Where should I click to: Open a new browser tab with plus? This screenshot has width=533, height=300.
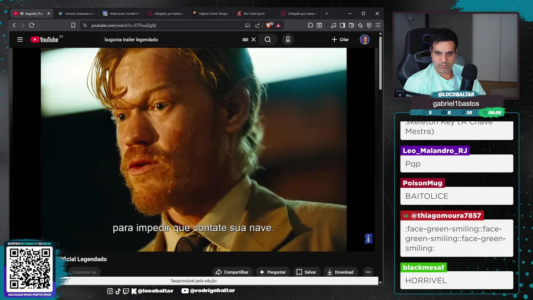[326, 13]
